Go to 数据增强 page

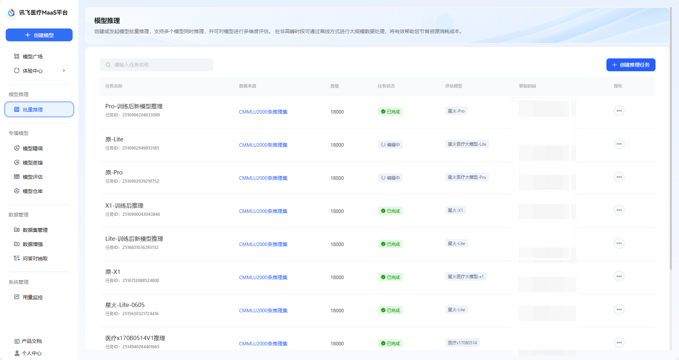tap(39, 244)
